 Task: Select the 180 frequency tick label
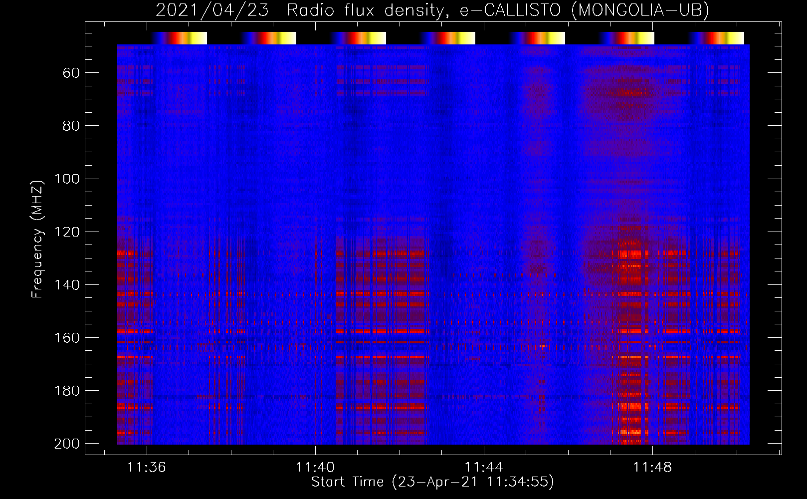click(67, 391)
